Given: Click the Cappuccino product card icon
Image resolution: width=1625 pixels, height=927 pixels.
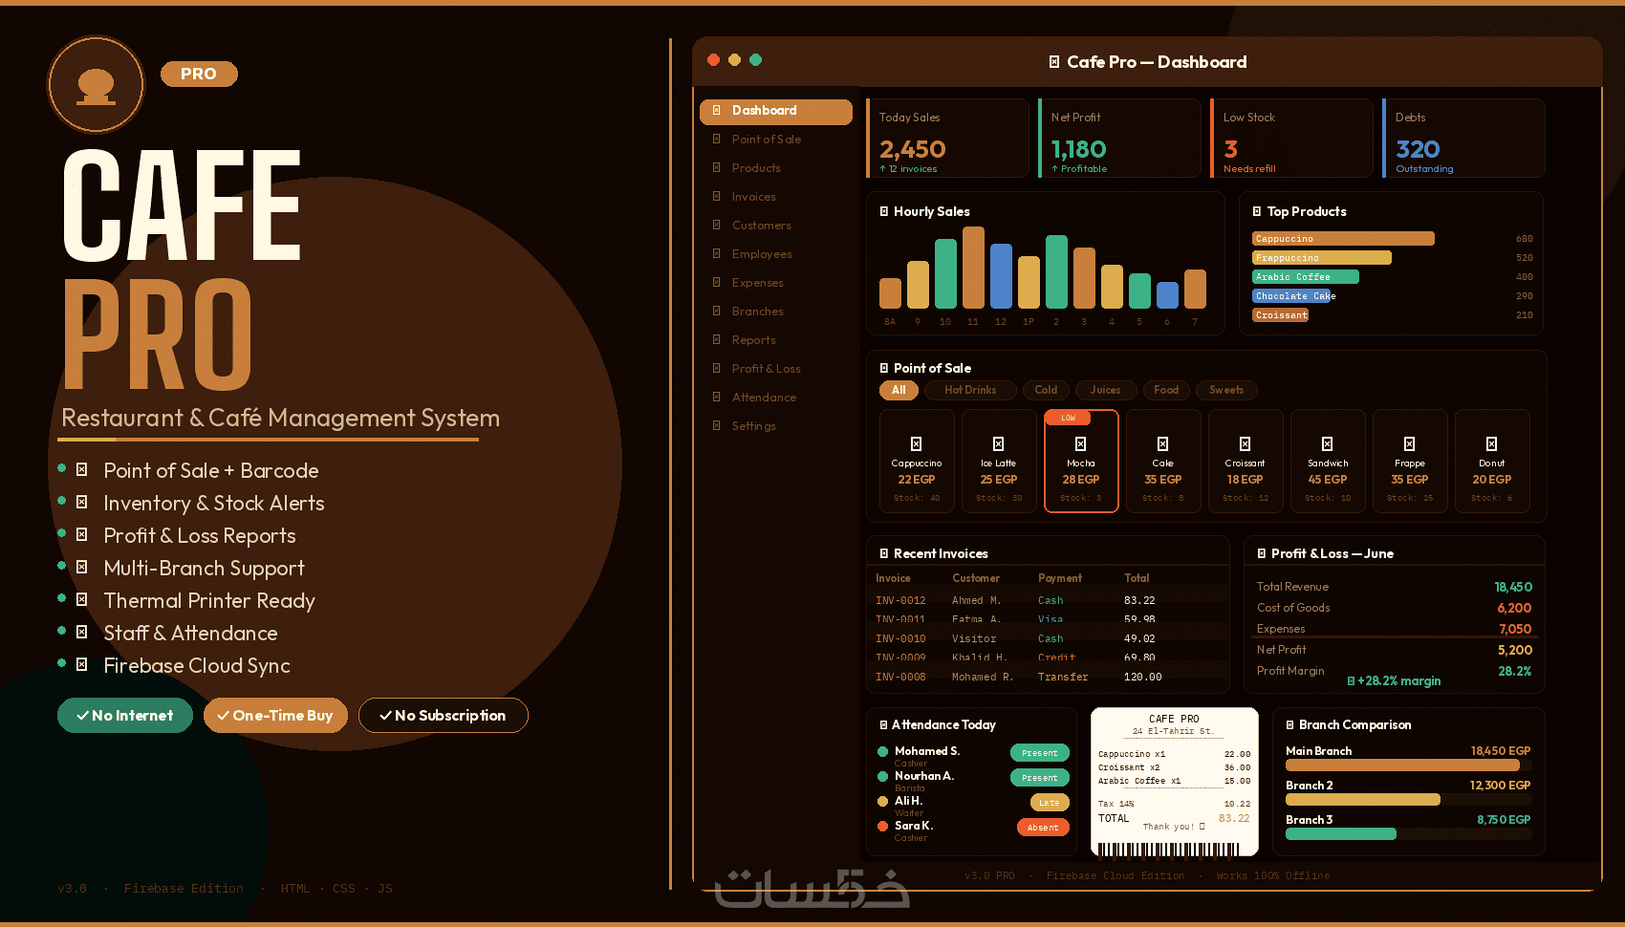Looking at the screenshot, I should [916, 443].
